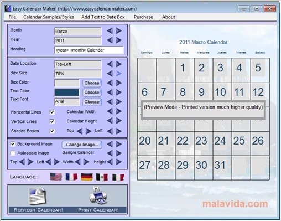Click calendar Top position left arrow
This screenshot has height=221, width=281.
[x=80, y=131]
